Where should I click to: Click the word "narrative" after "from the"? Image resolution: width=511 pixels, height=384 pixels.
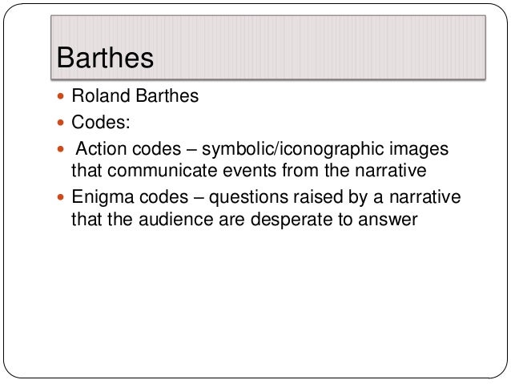[391, 170]
